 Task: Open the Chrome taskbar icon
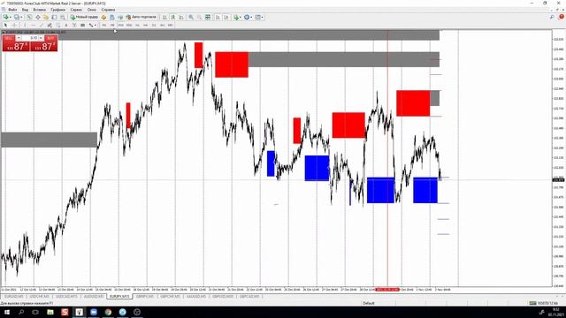click(x=108, y=312)
